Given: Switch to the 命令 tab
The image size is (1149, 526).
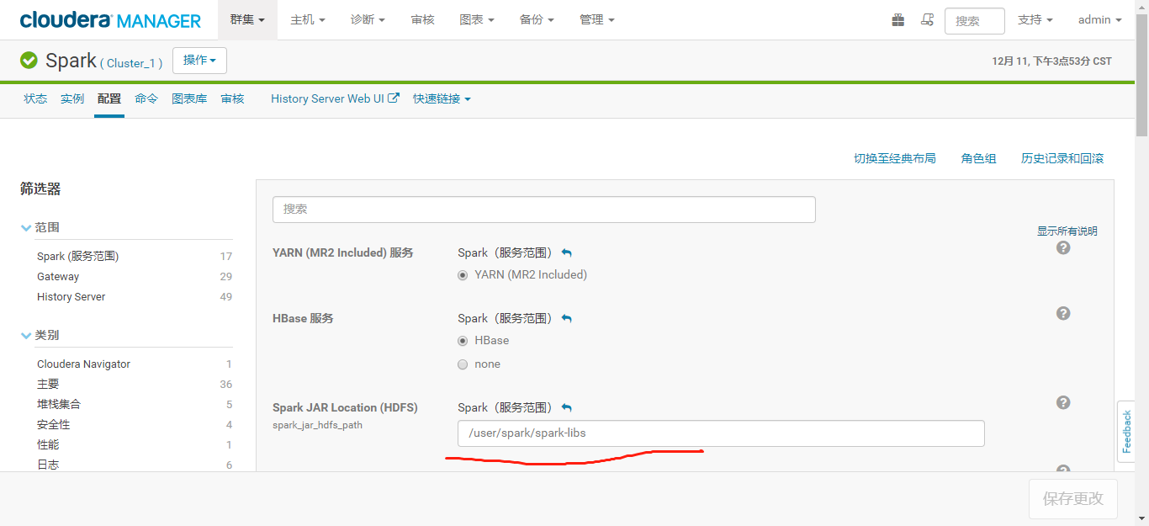Looking at the screenshot, I should click(146, 98).
